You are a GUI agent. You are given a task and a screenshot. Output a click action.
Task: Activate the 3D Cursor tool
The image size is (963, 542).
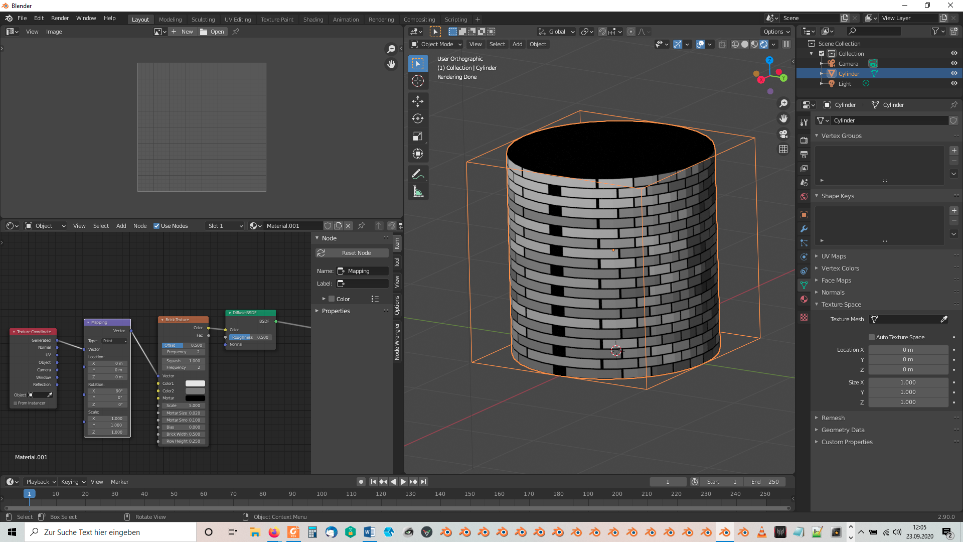(418, 81)
